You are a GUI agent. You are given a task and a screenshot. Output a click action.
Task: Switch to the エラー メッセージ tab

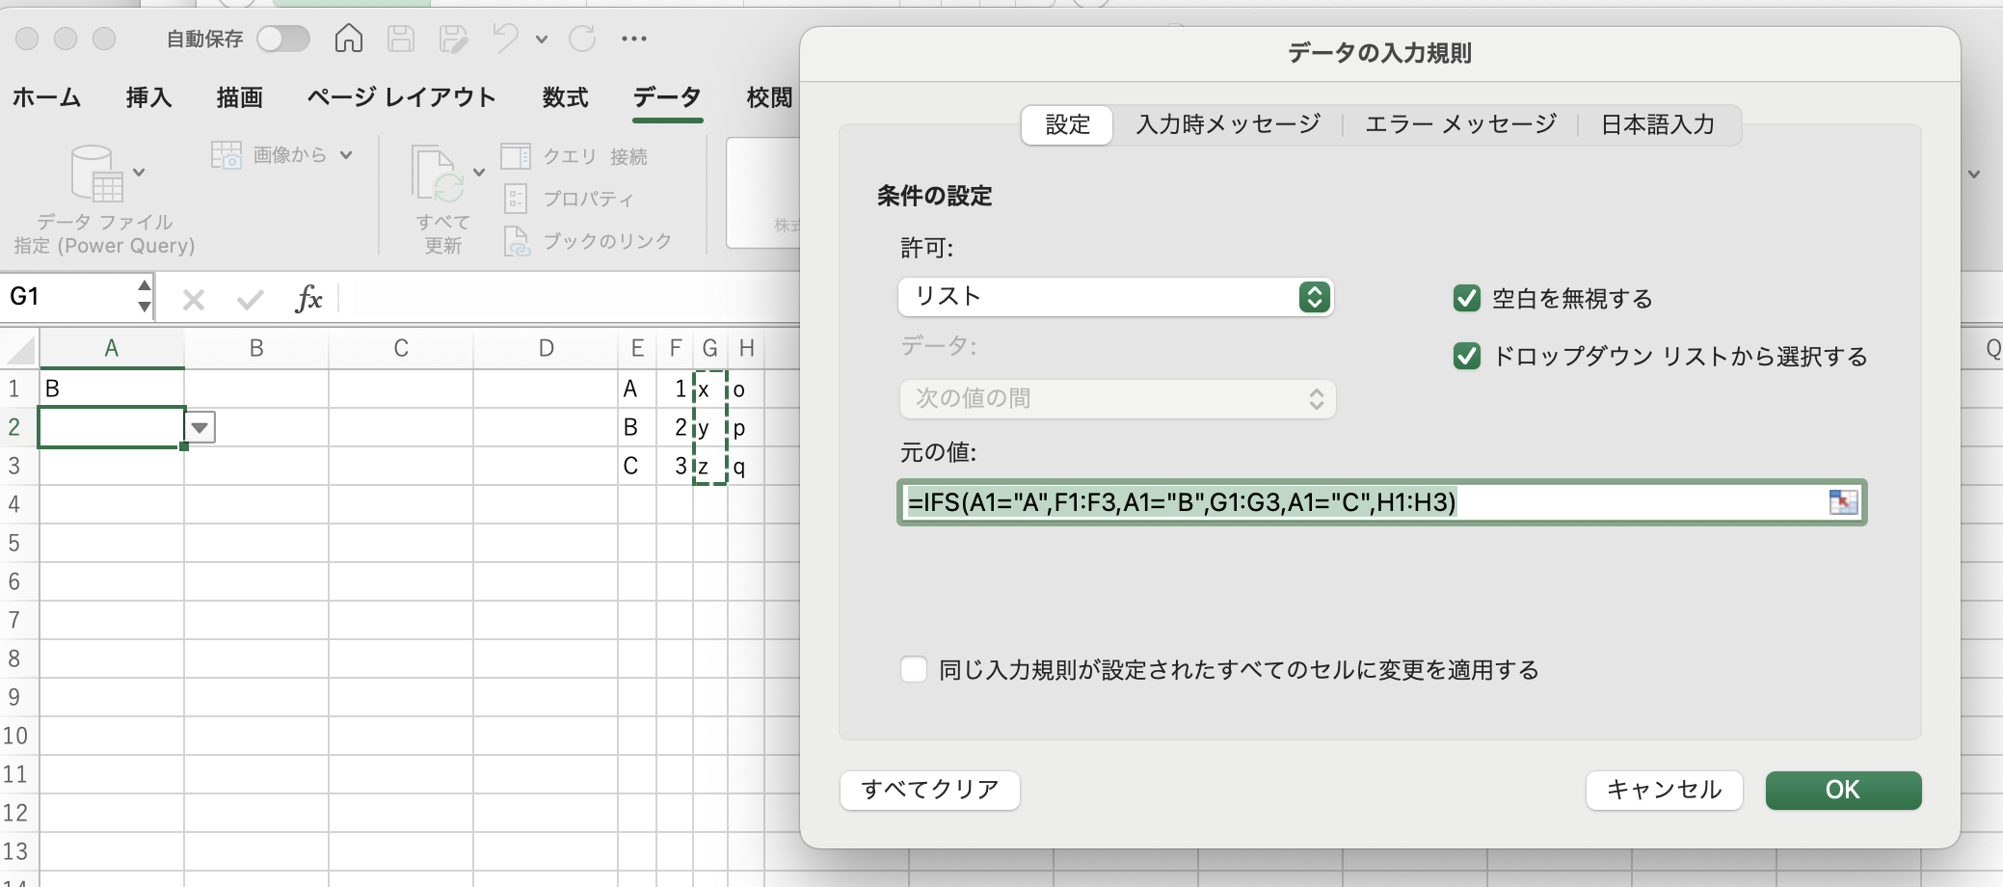coord(1460,124)
